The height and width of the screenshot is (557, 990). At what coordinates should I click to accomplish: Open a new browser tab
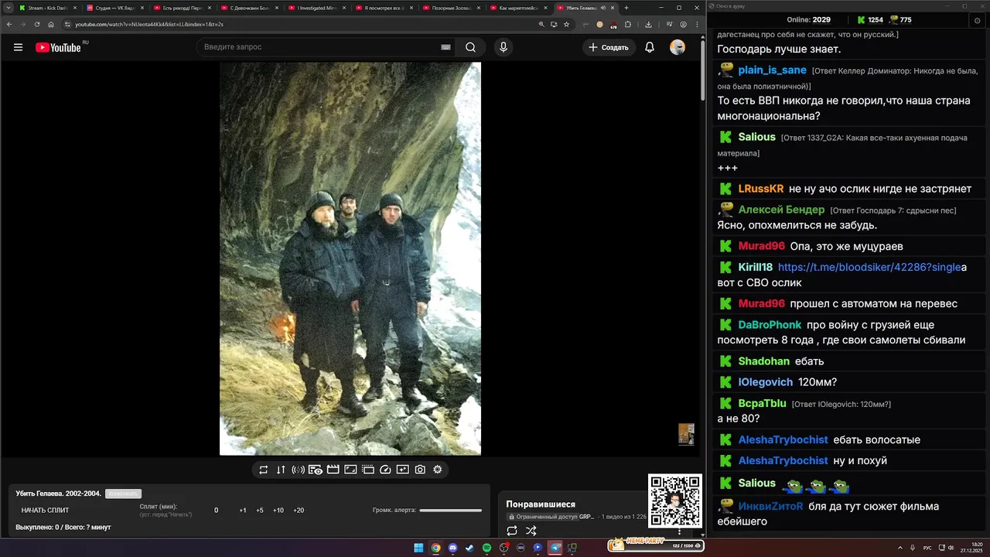[x=626, y=8]
